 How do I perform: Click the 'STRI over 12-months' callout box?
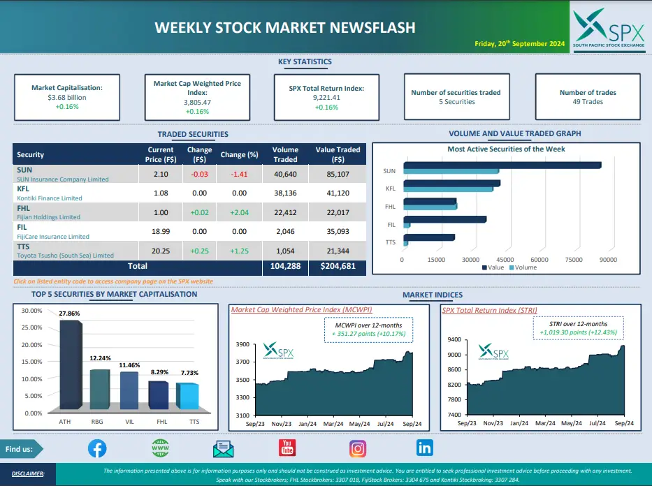coord(579,328)
